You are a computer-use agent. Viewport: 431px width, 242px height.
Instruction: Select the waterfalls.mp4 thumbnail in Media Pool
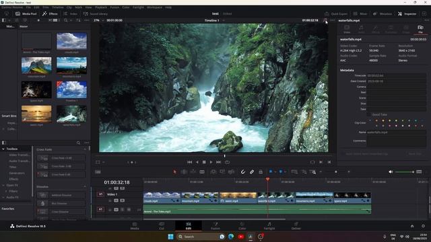[71, 114]
